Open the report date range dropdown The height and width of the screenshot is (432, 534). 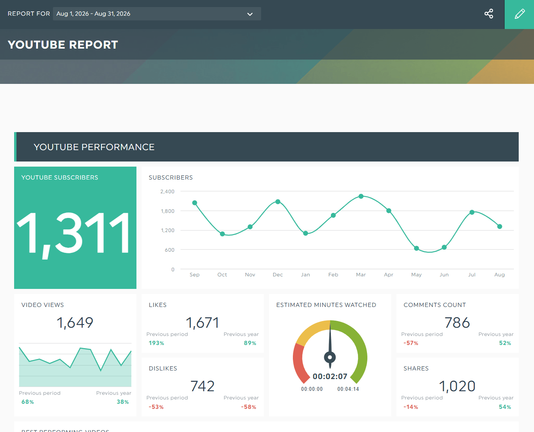157,14
